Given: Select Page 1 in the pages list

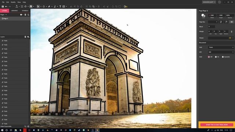Looking at the screenshot, I should [x=15, y=19].
